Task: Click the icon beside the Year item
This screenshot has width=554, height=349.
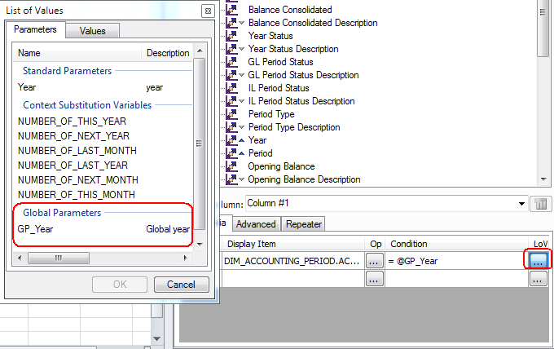Action: click(x=231, y=140)
